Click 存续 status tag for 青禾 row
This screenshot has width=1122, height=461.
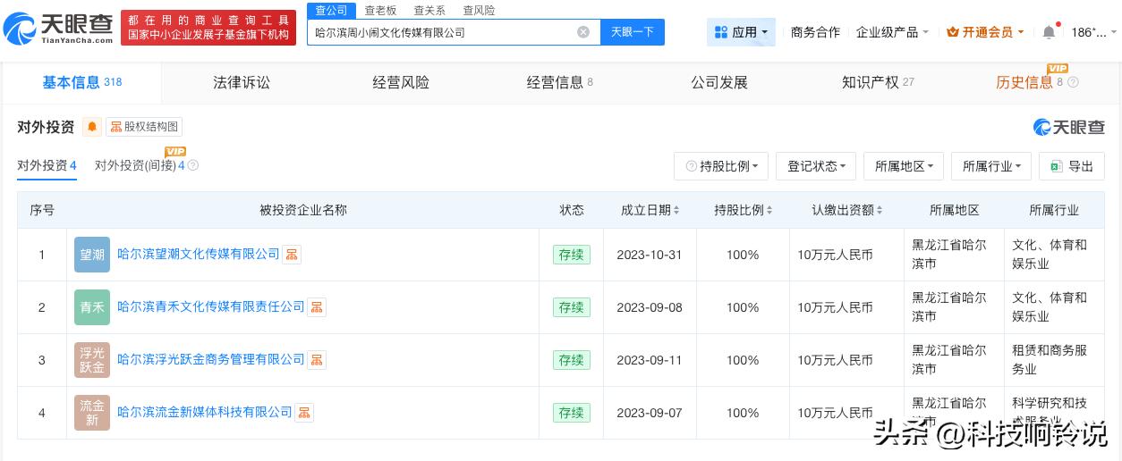571,307
